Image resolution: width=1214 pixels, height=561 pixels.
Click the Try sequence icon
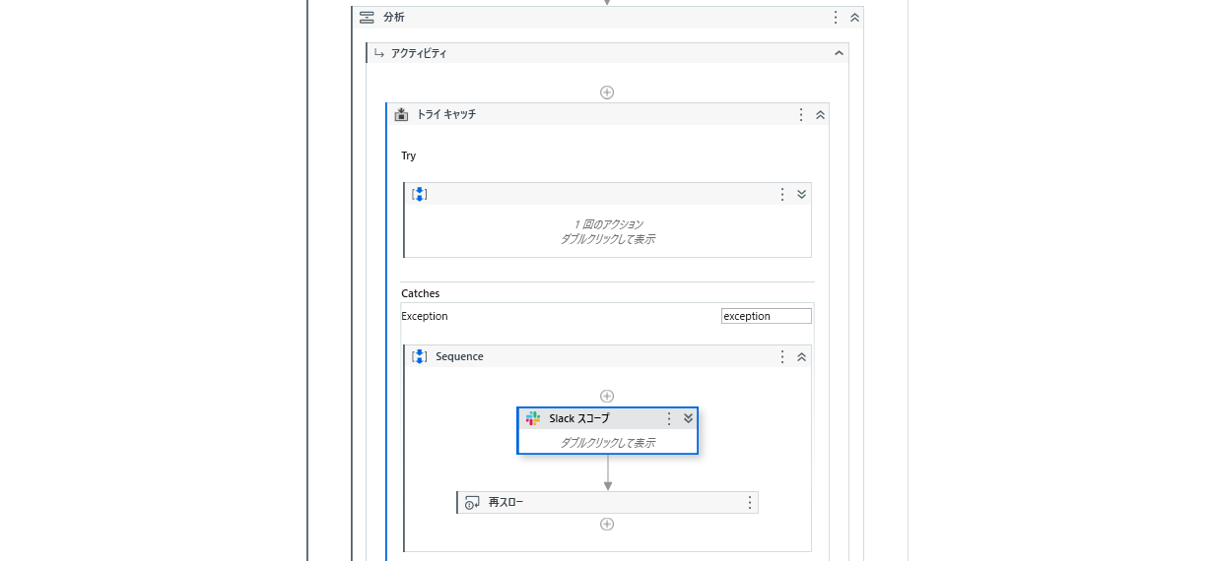[419, 194]
